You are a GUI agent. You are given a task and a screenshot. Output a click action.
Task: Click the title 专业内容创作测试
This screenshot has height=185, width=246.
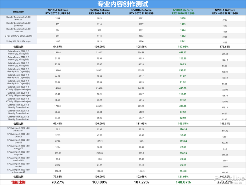[123, 4]
